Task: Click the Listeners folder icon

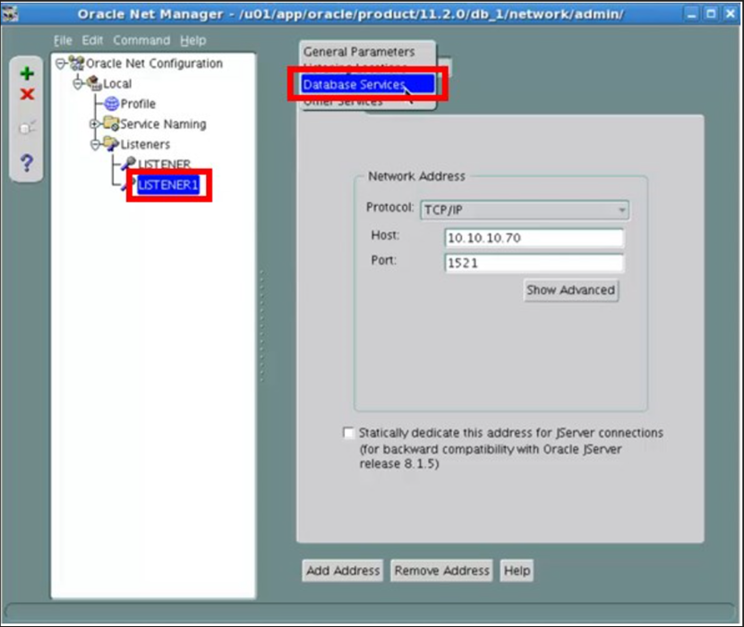Action: [112, 144]
